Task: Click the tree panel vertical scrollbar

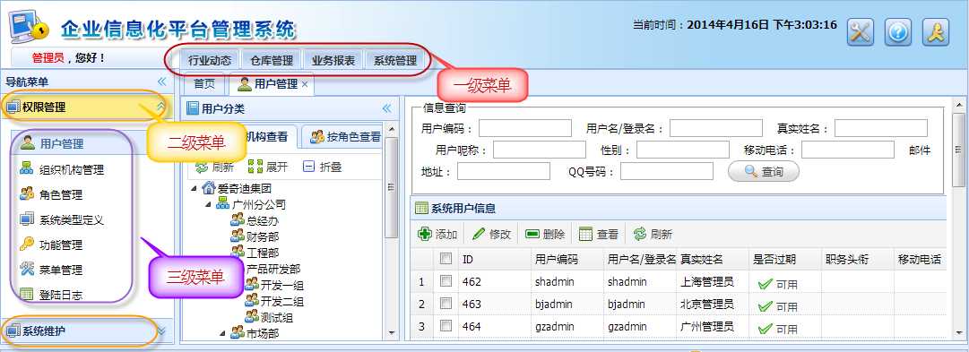Action: tap(391, 187)
